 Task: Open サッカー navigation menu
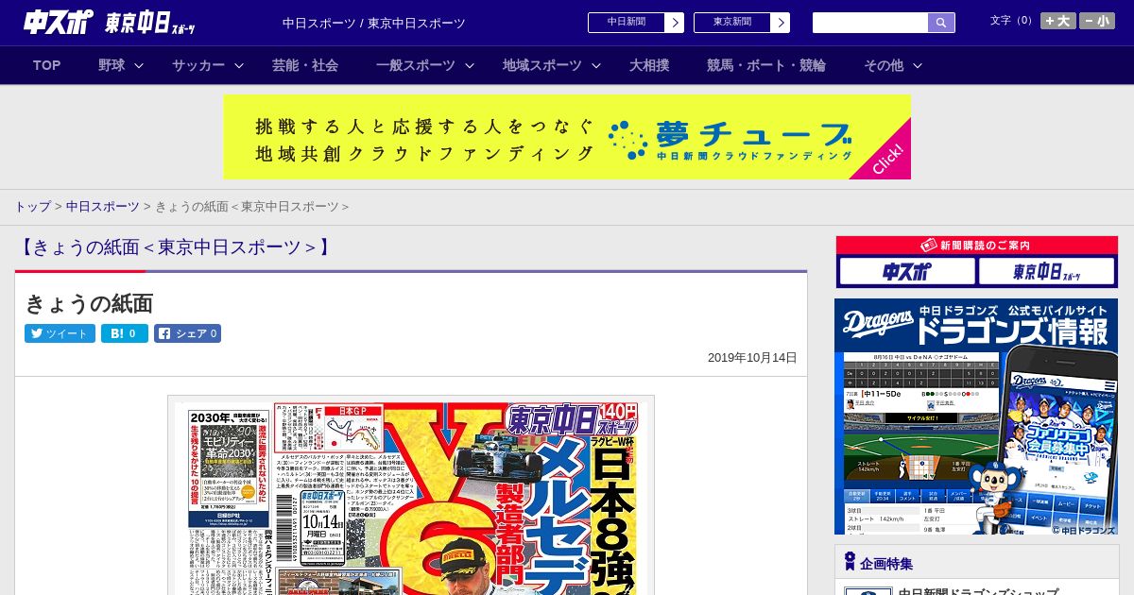pos(198,65)
